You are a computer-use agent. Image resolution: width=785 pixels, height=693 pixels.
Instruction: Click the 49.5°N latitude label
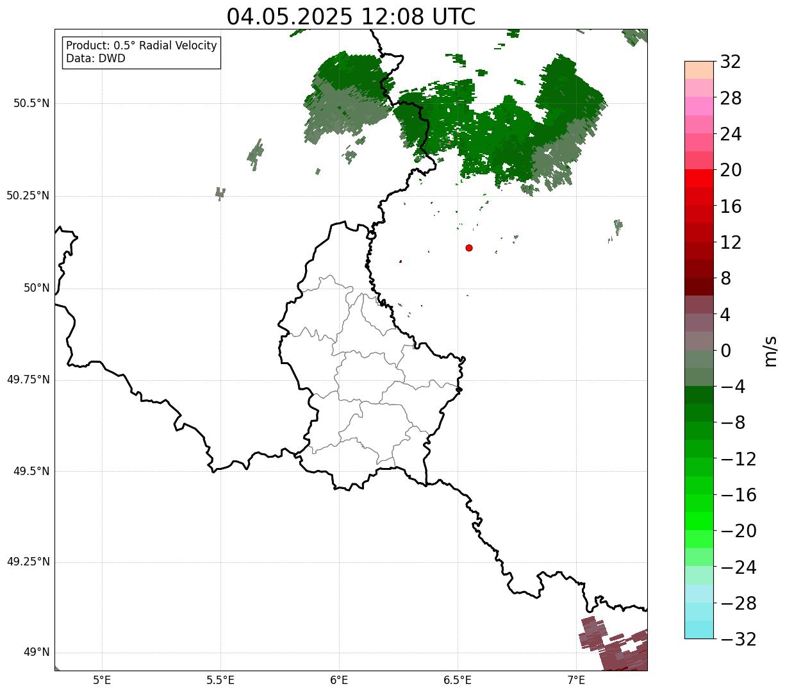tap(31, 471)
